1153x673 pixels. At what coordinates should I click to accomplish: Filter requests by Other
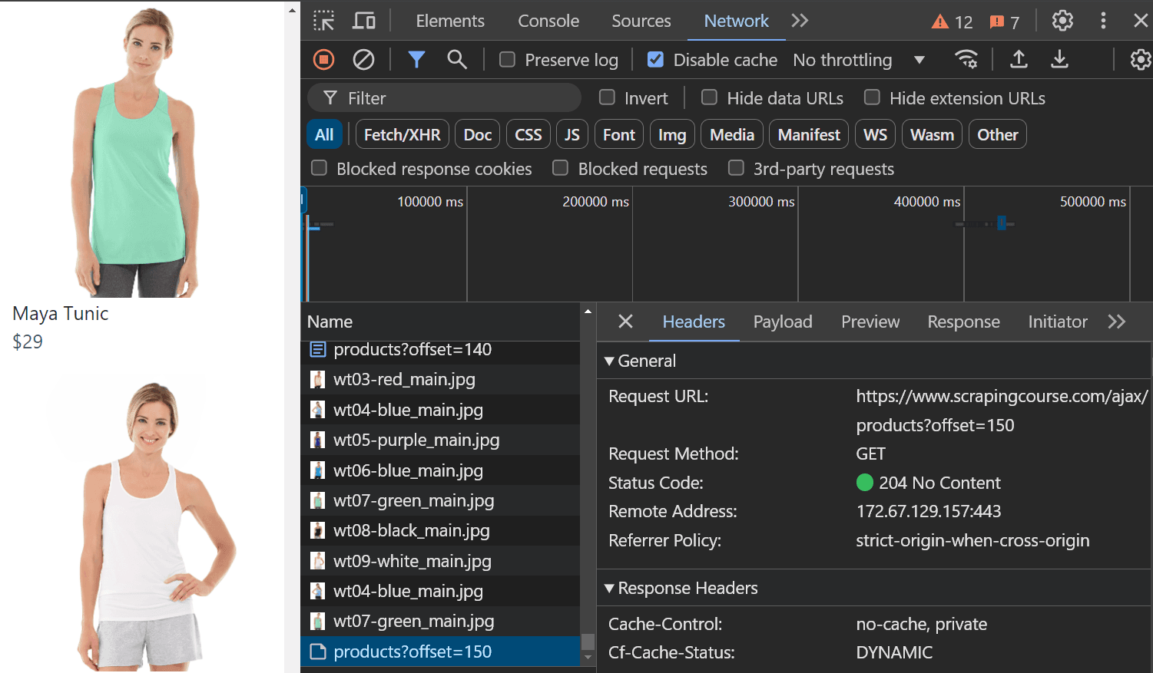click(997, 134)
